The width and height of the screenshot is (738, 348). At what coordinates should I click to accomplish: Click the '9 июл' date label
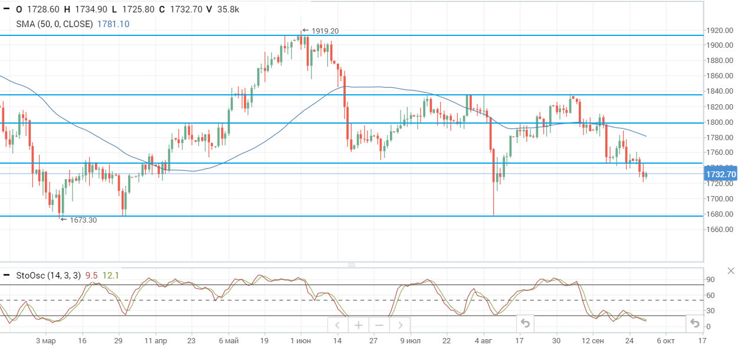(410, 340)
